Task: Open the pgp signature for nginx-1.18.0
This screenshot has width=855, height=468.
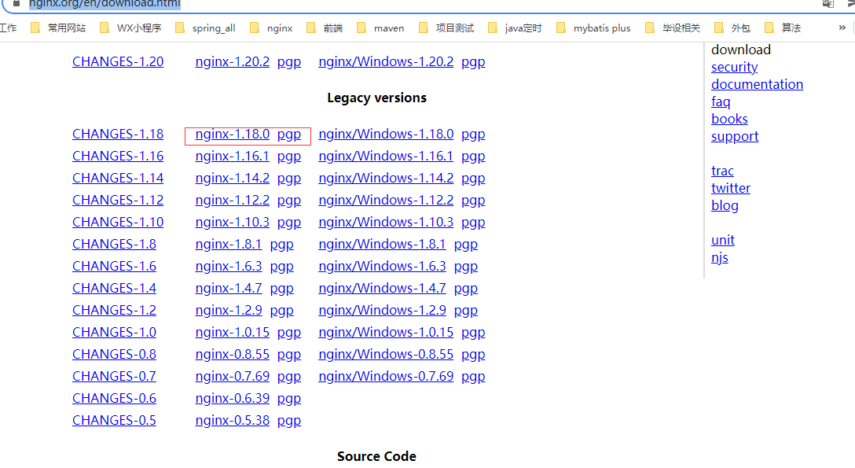Action: coord(289,135)
